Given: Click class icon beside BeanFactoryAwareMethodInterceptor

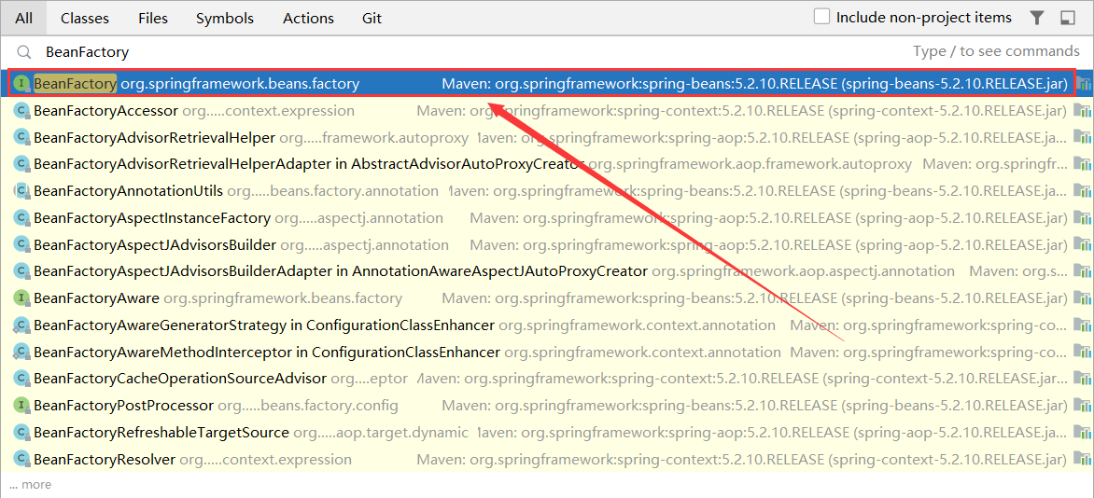Looking at the screenshot, I should tap(21, 352).
